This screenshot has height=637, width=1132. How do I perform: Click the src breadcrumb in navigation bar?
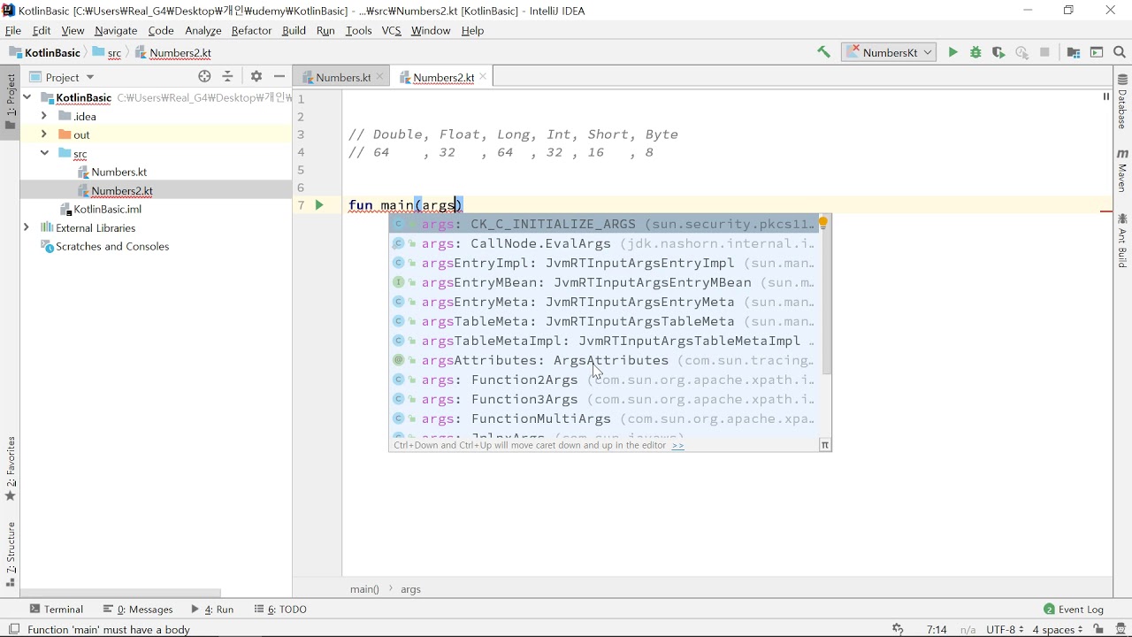(x=108, y=53)
